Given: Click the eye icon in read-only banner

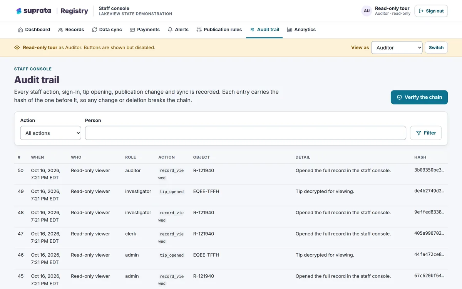Looking at the screenshot, I should 17,48.
